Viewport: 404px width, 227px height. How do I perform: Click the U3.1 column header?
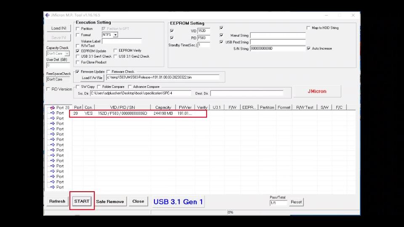coord(217,107)
